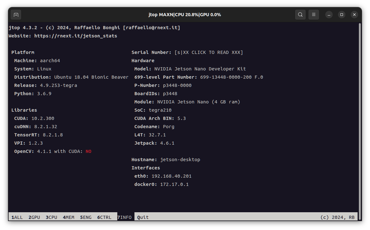Click the window title jtop MAXN text

(185, 15)
